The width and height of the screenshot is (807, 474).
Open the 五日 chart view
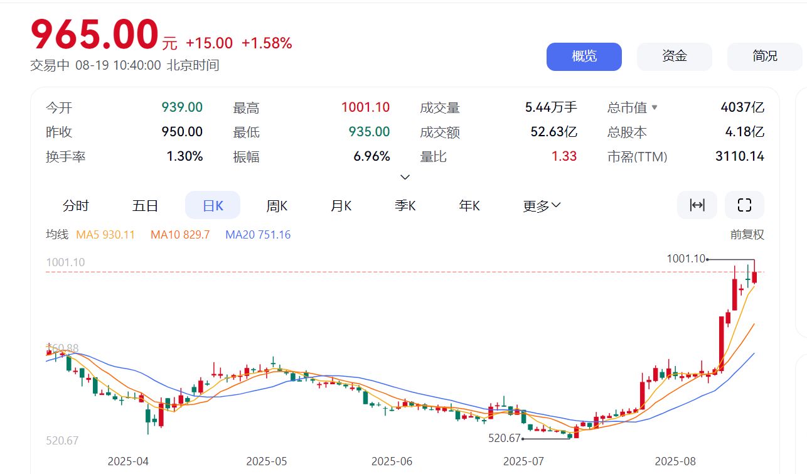pos(145,205)
